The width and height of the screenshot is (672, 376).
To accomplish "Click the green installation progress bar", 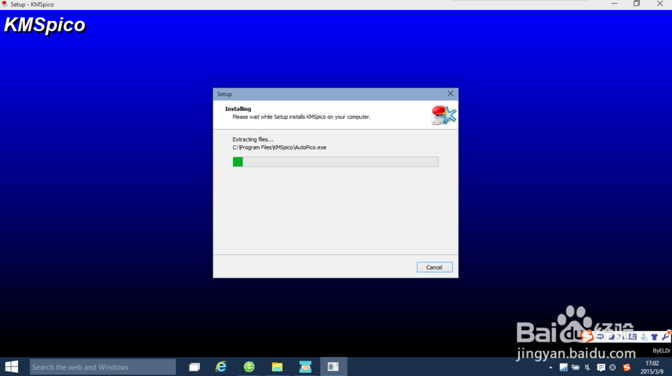I will click(x=335, y=161).
